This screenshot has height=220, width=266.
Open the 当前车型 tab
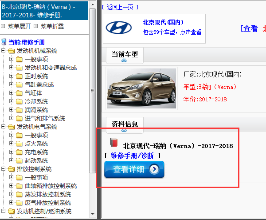point(125,56)
